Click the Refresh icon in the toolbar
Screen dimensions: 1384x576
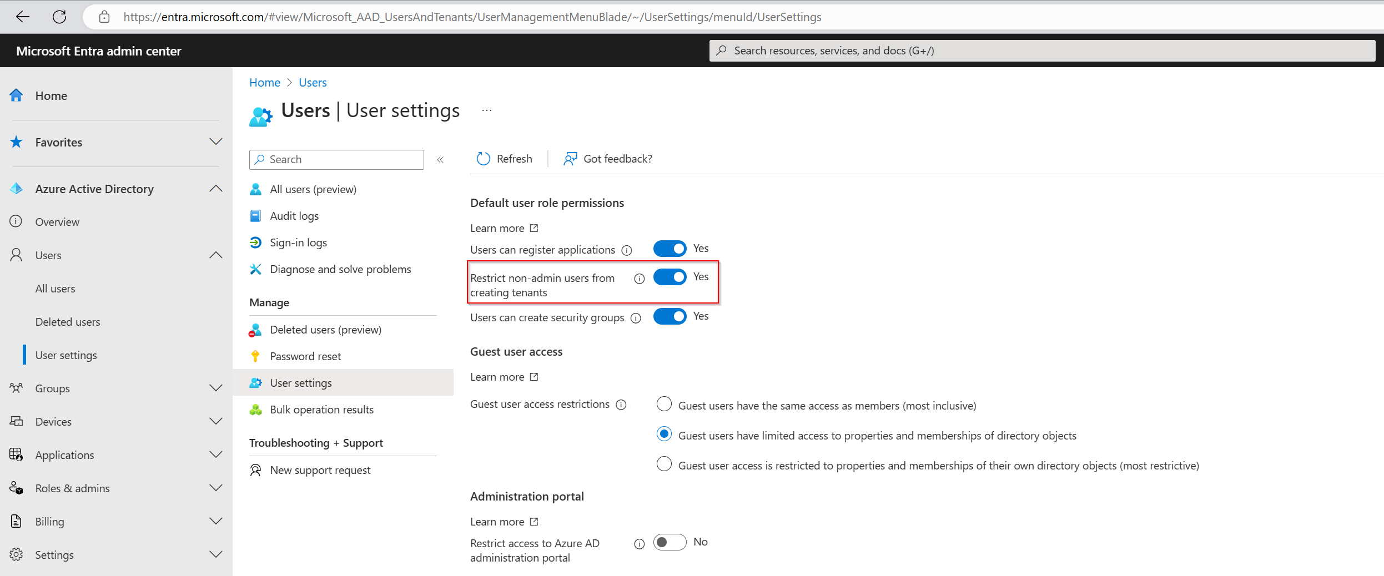click(x=484, y=159)
